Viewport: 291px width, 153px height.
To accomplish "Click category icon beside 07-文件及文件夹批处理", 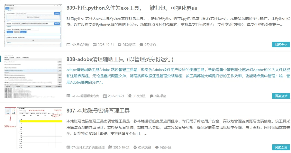I will pos(68,147).
